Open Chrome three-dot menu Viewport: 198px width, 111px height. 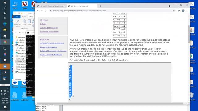tap(187, 11)
